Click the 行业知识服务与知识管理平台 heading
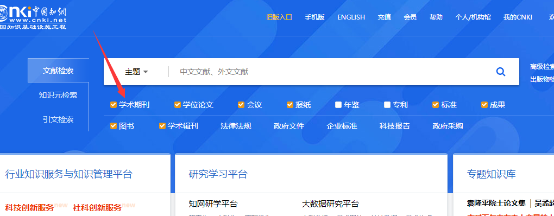Screen dimensions: 554x216 pos(68,174)
